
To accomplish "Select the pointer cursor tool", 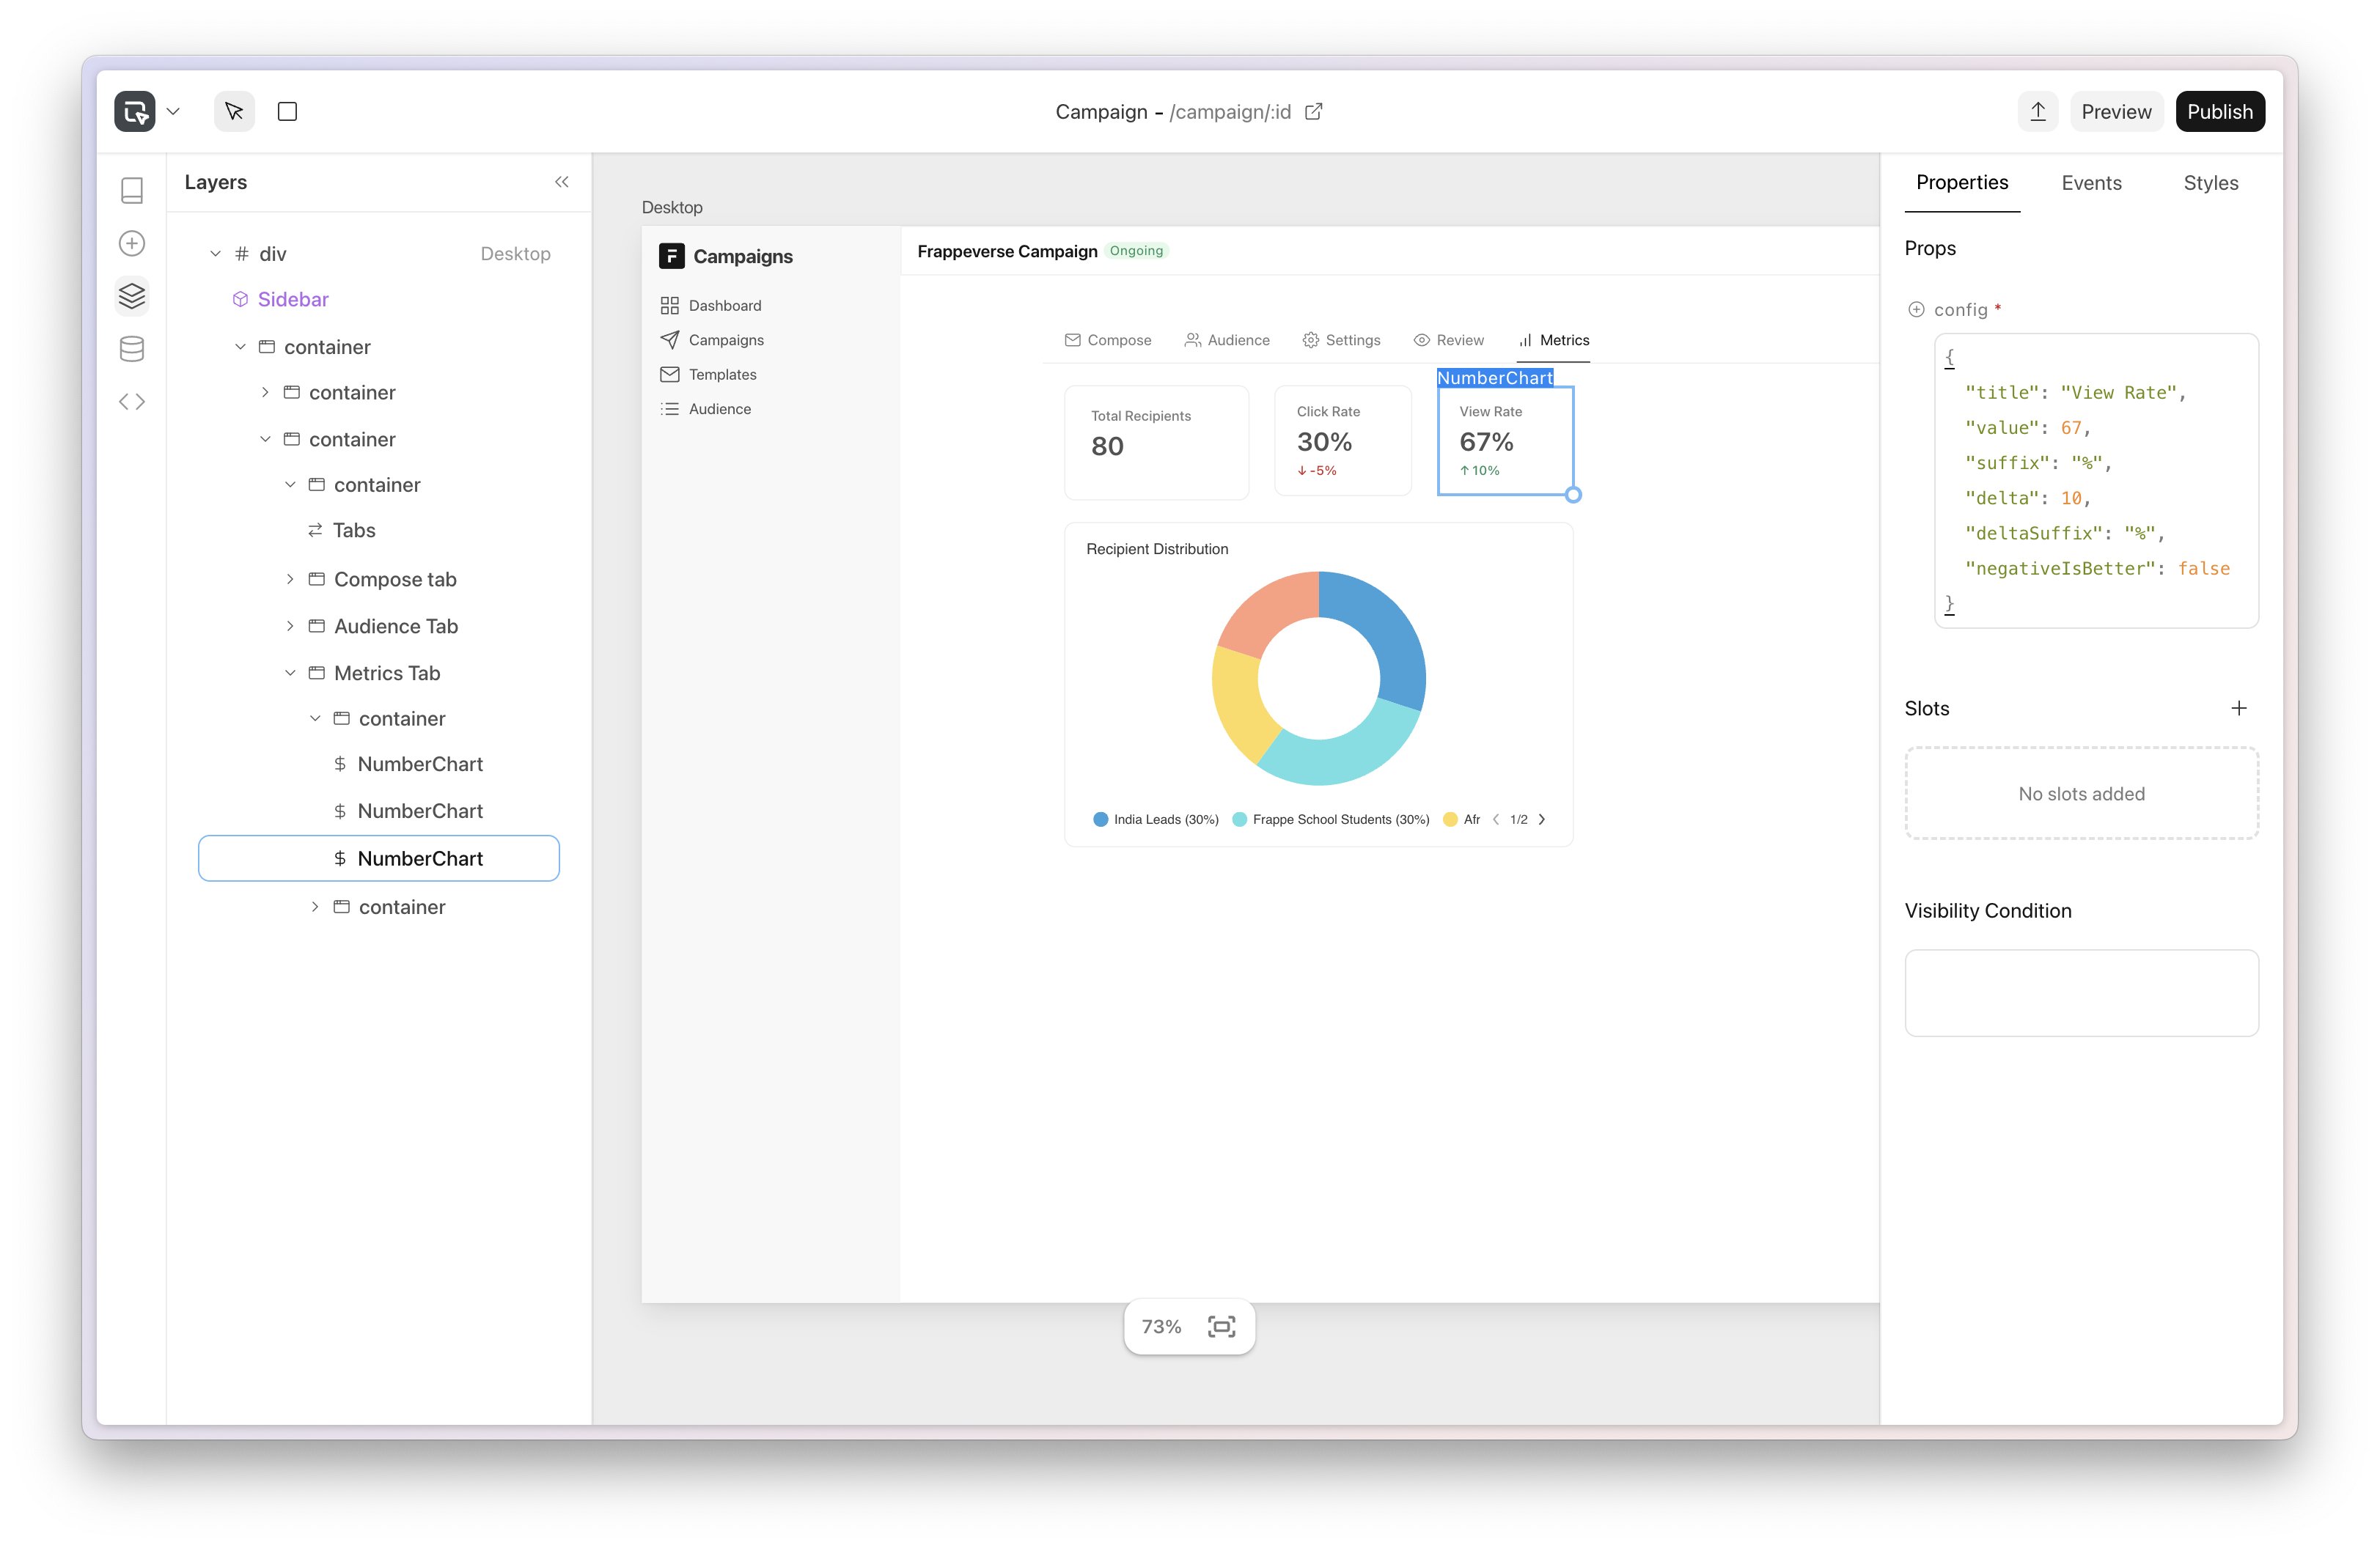I will point(234,111).
